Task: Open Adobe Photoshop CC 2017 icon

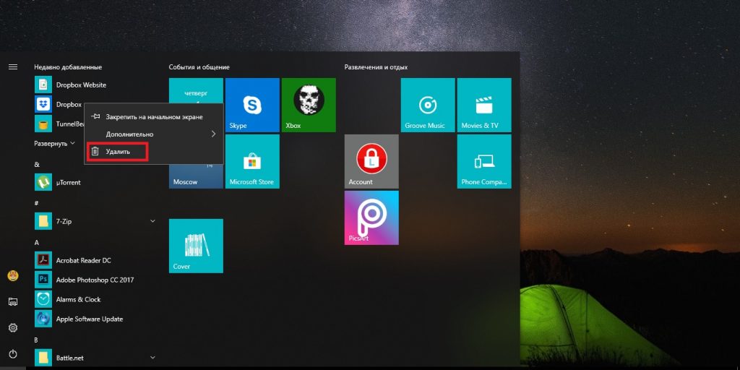Action: (43, 280)
